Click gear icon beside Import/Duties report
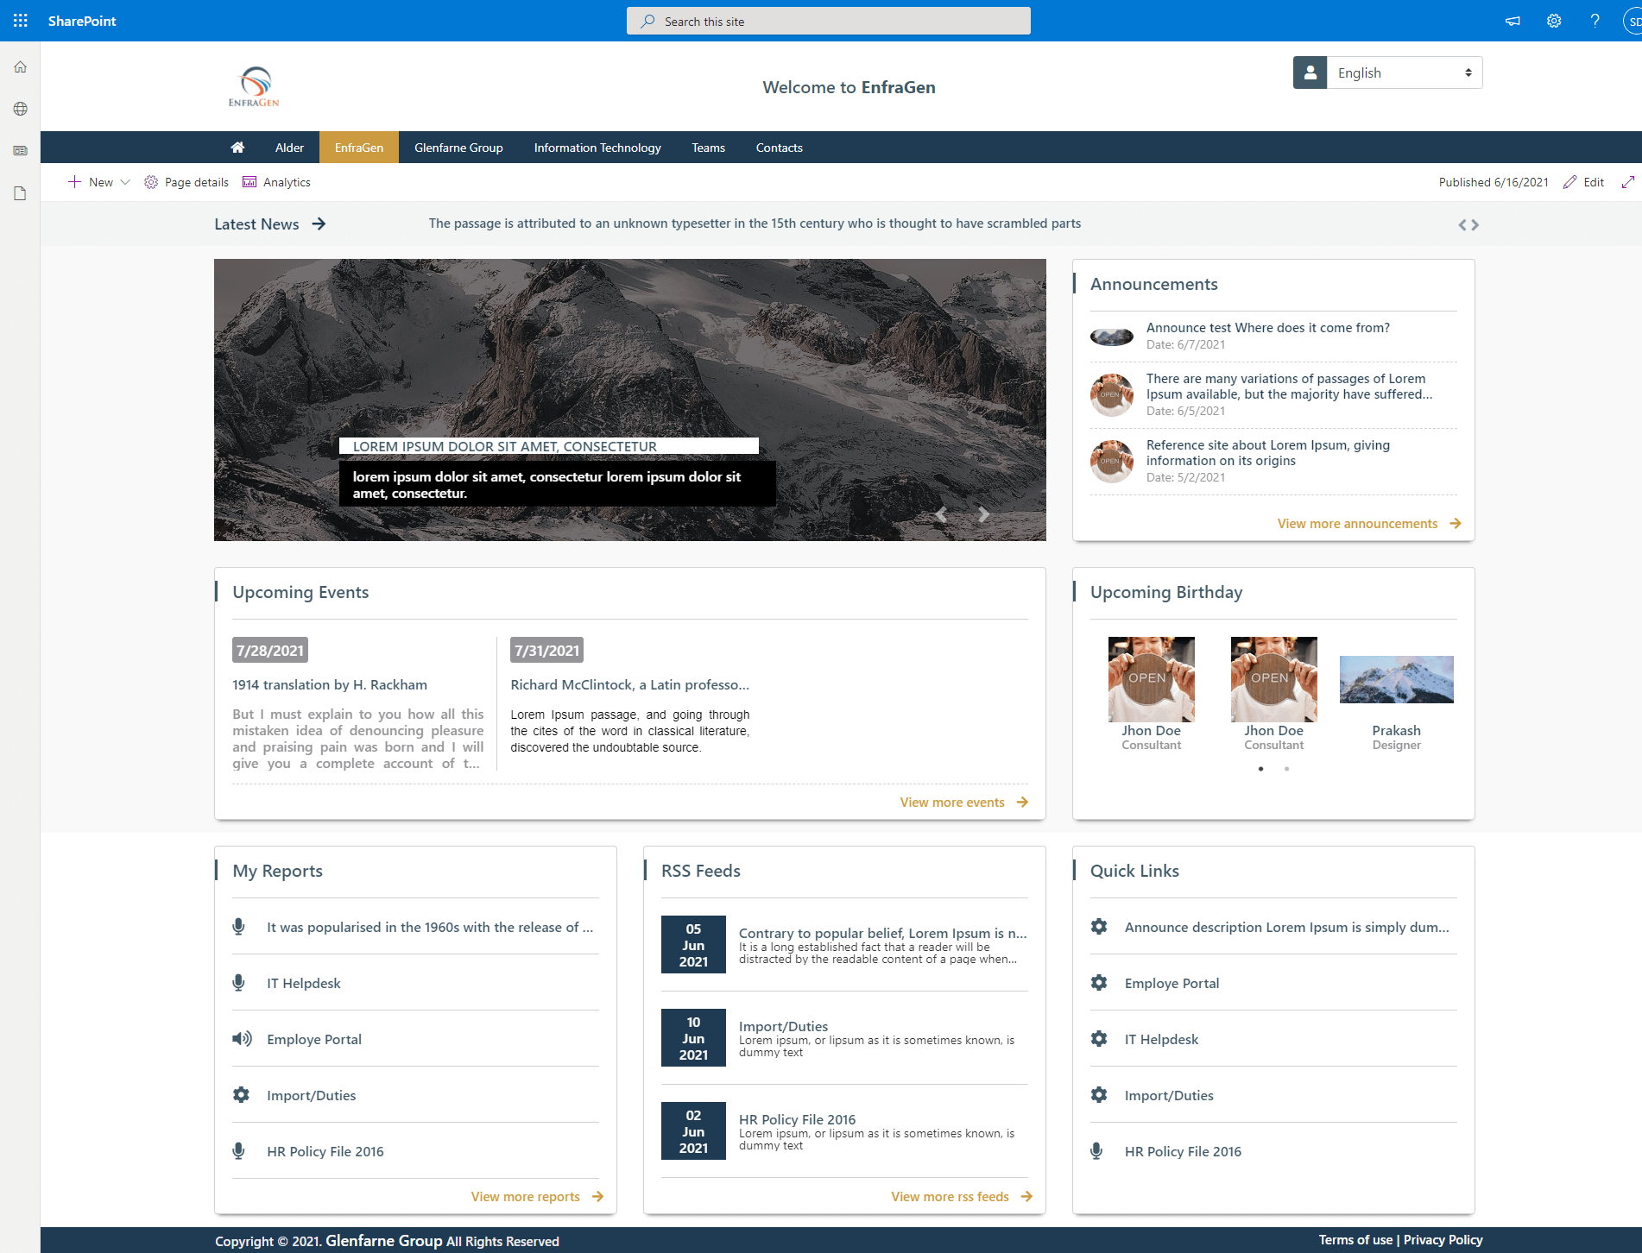This screenshot has width=1642, height=1253. pyautogui.click(x=241, y=1094)
